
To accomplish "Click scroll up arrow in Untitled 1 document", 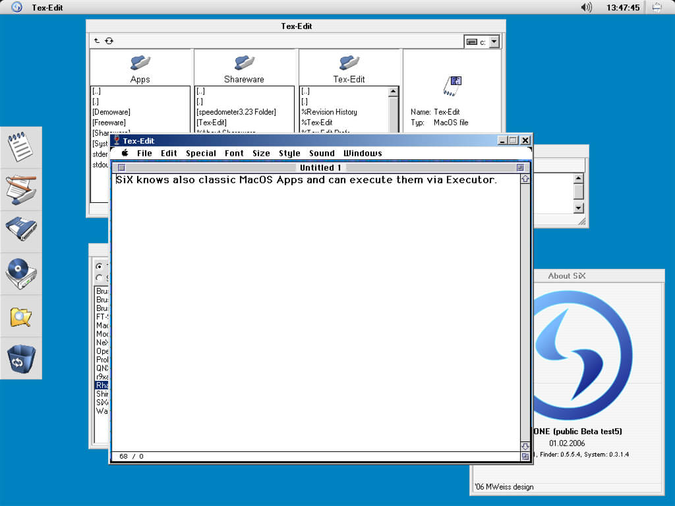I will 525,179.
